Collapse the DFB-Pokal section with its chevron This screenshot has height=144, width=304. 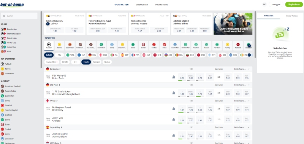coord(249,85)
